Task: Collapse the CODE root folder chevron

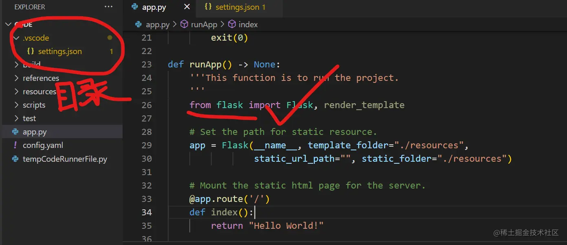Action: pos(8,24)
